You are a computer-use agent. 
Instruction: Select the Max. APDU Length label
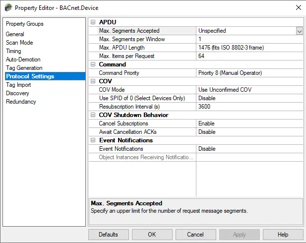tap(122, 48)
